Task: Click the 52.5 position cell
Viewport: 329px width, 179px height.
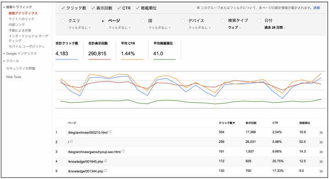Action: [x=302, y=141]
